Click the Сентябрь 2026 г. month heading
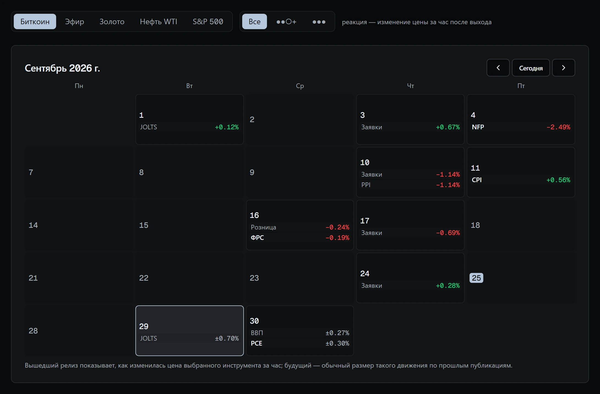Image resolution: width=600 pixels, height=394 pixels. [x=62, y=68]
